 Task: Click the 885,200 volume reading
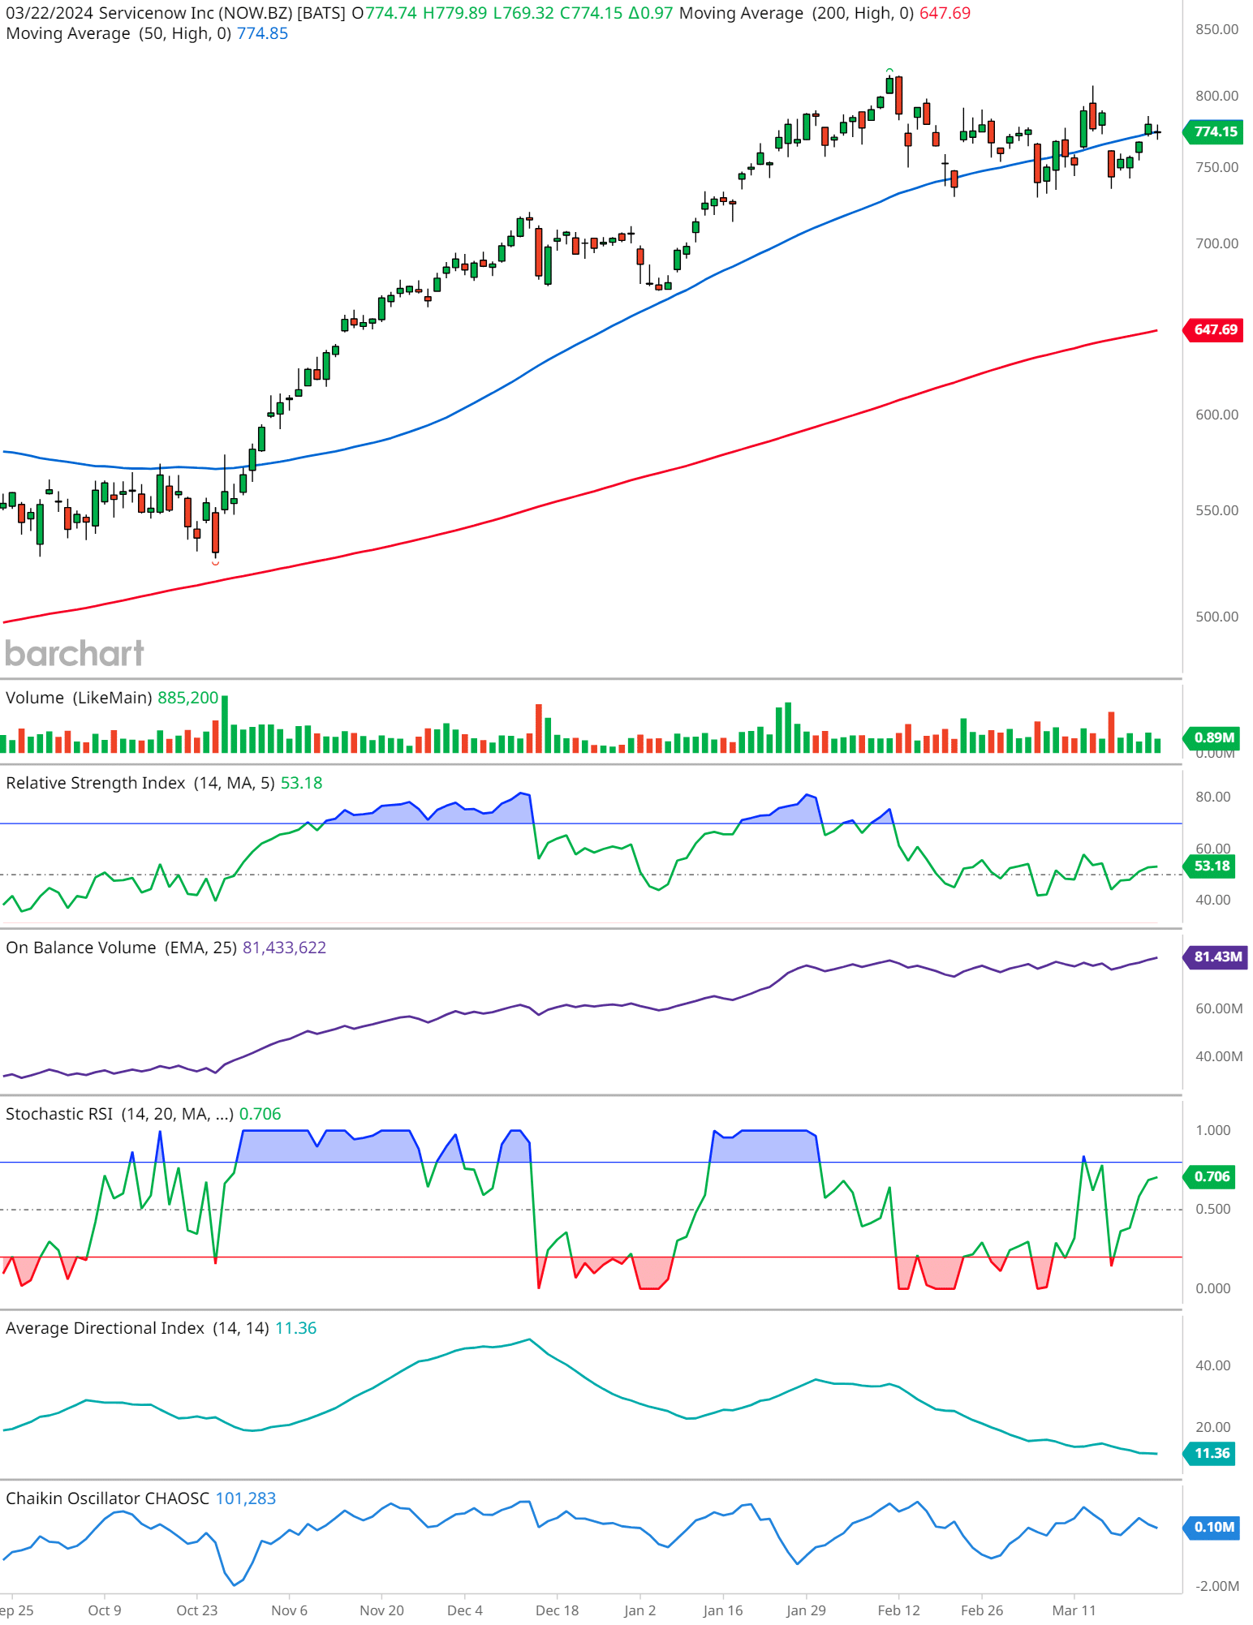pyautogui.click(x=188, y=698)
